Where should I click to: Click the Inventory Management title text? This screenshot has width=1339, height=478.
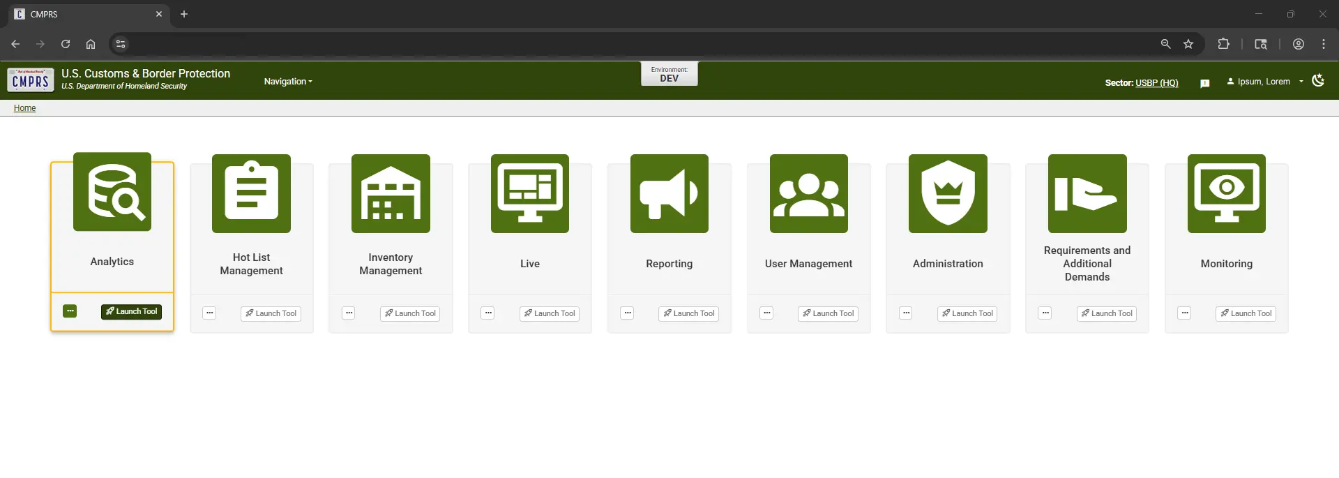[x=391, y=264]
